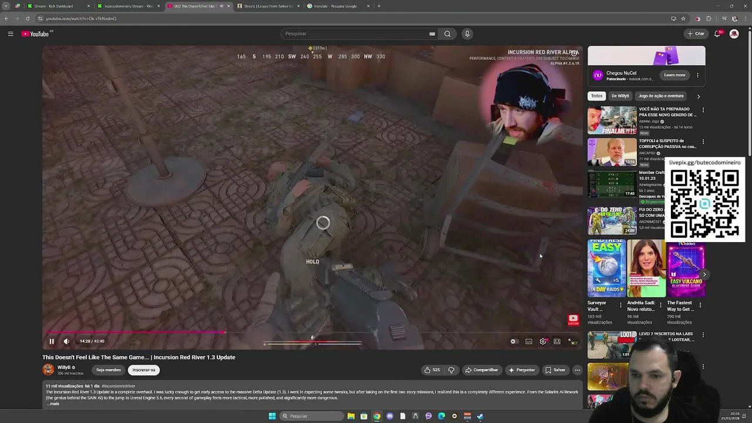752x423 pixels.
Task: Toggle autoplay switch in the player
Action: (513, 341)
